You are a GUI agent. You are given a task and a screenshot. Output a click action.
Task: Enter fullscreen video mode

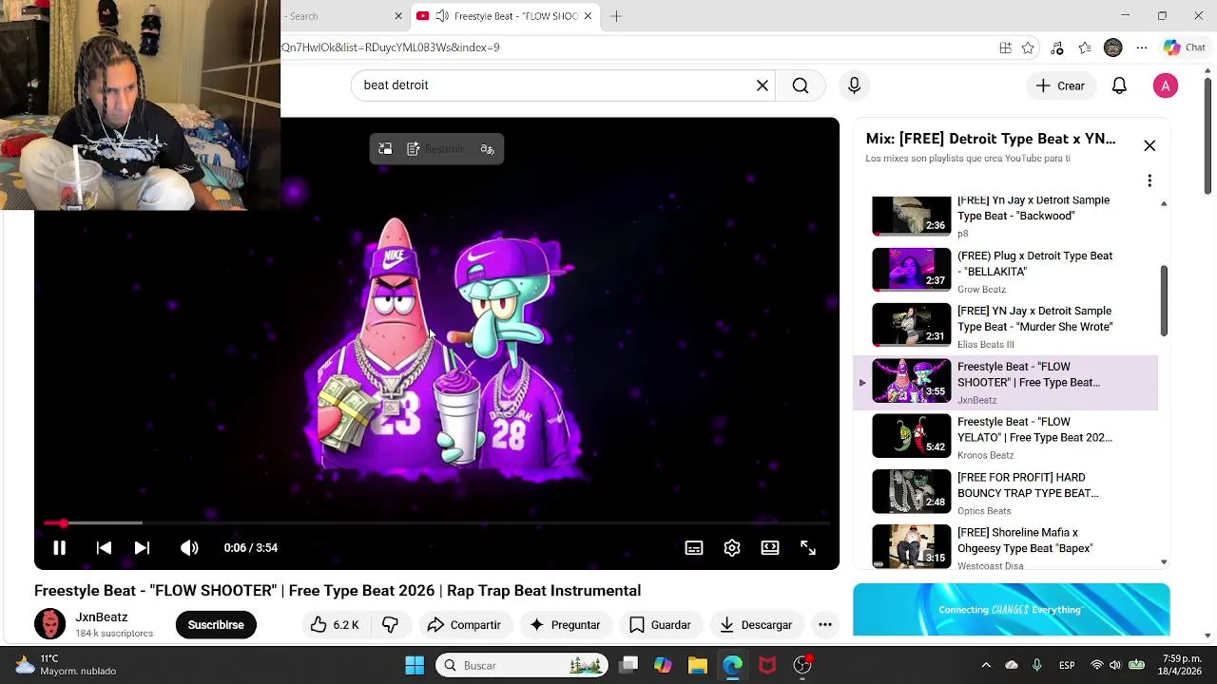808,548
